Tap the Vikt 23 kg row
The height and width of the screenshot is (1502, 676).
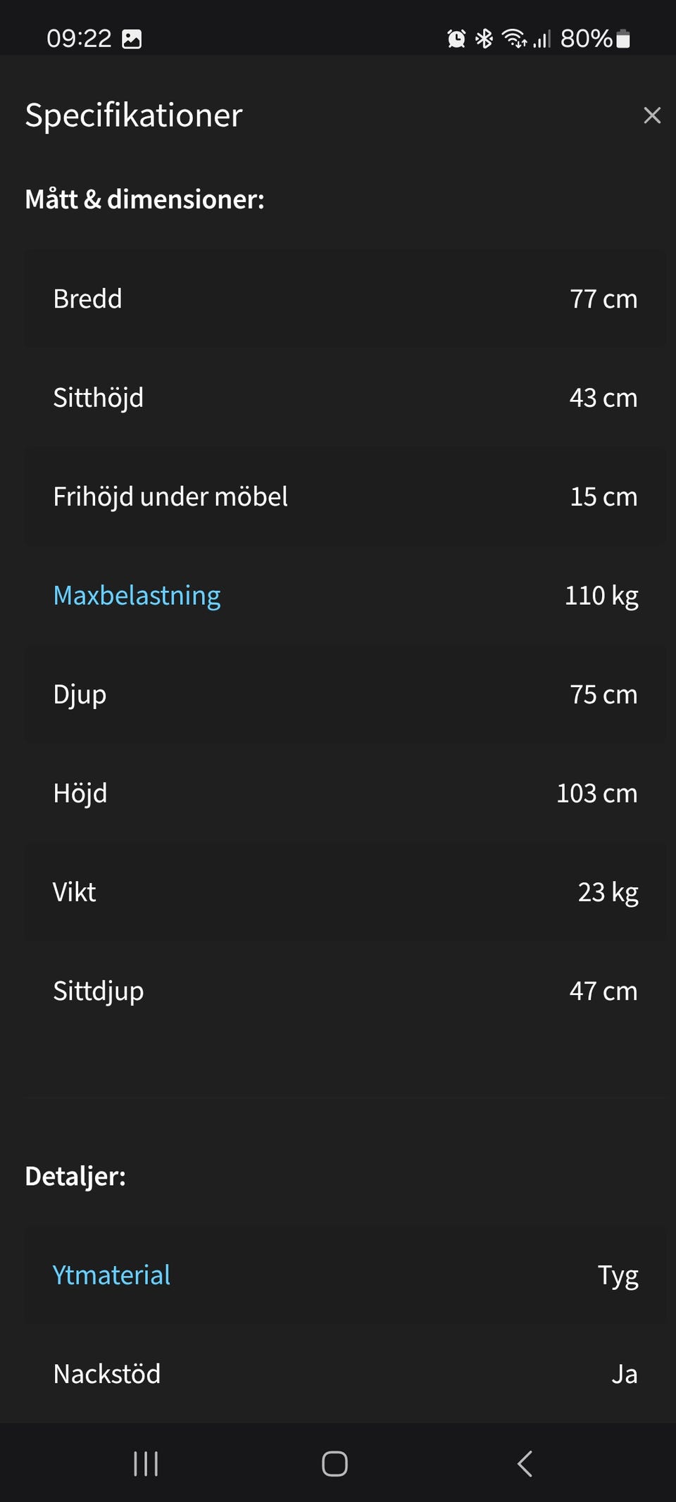coord(345,892)
